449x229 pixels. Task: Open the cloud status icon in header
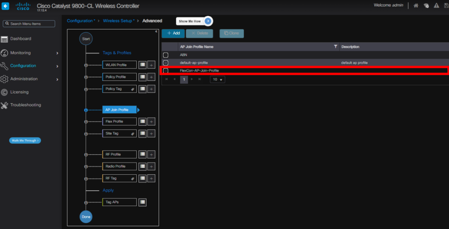point(426,5)
